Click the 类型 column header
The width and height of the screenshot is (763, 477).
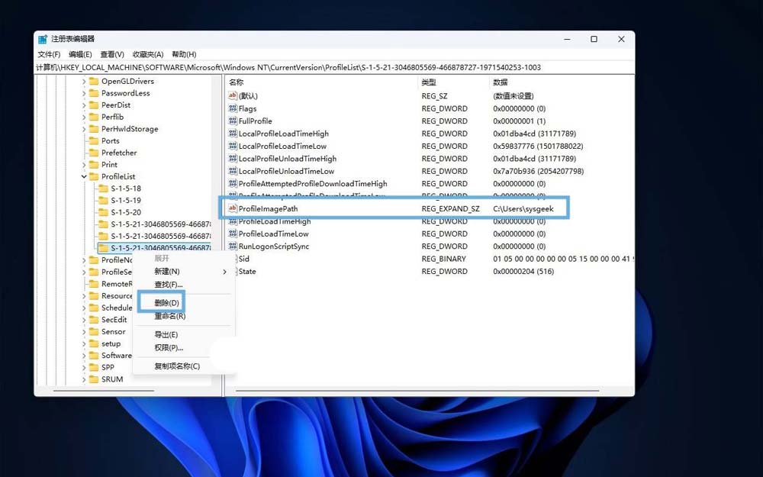click(x=429, y=82)
